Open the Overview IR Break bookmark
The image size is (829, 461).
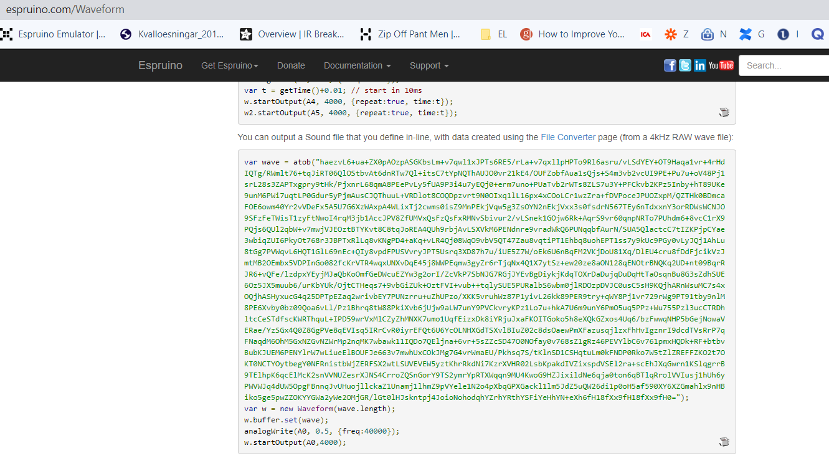[292, 34]
